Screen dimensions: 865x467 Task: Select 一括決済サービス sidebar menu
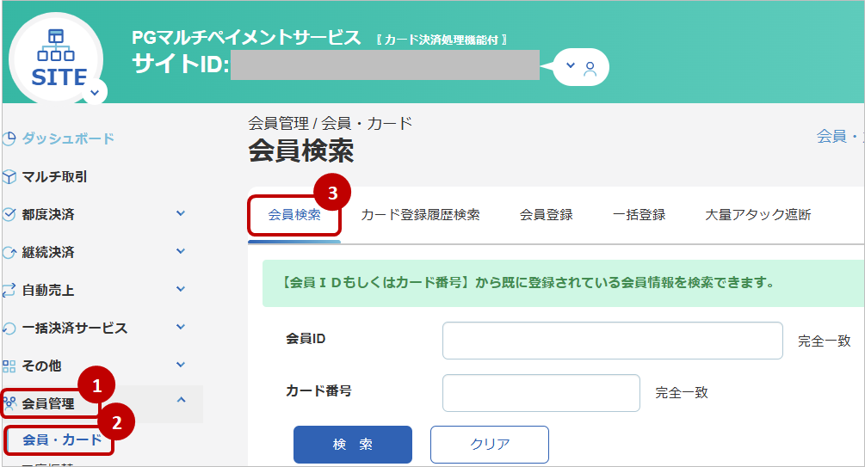click(75, 328)
